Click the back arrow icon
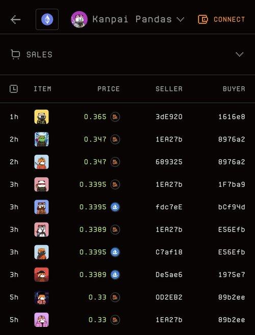The width and height of the screenshot is (255, 335). click(x=16, y=19)
